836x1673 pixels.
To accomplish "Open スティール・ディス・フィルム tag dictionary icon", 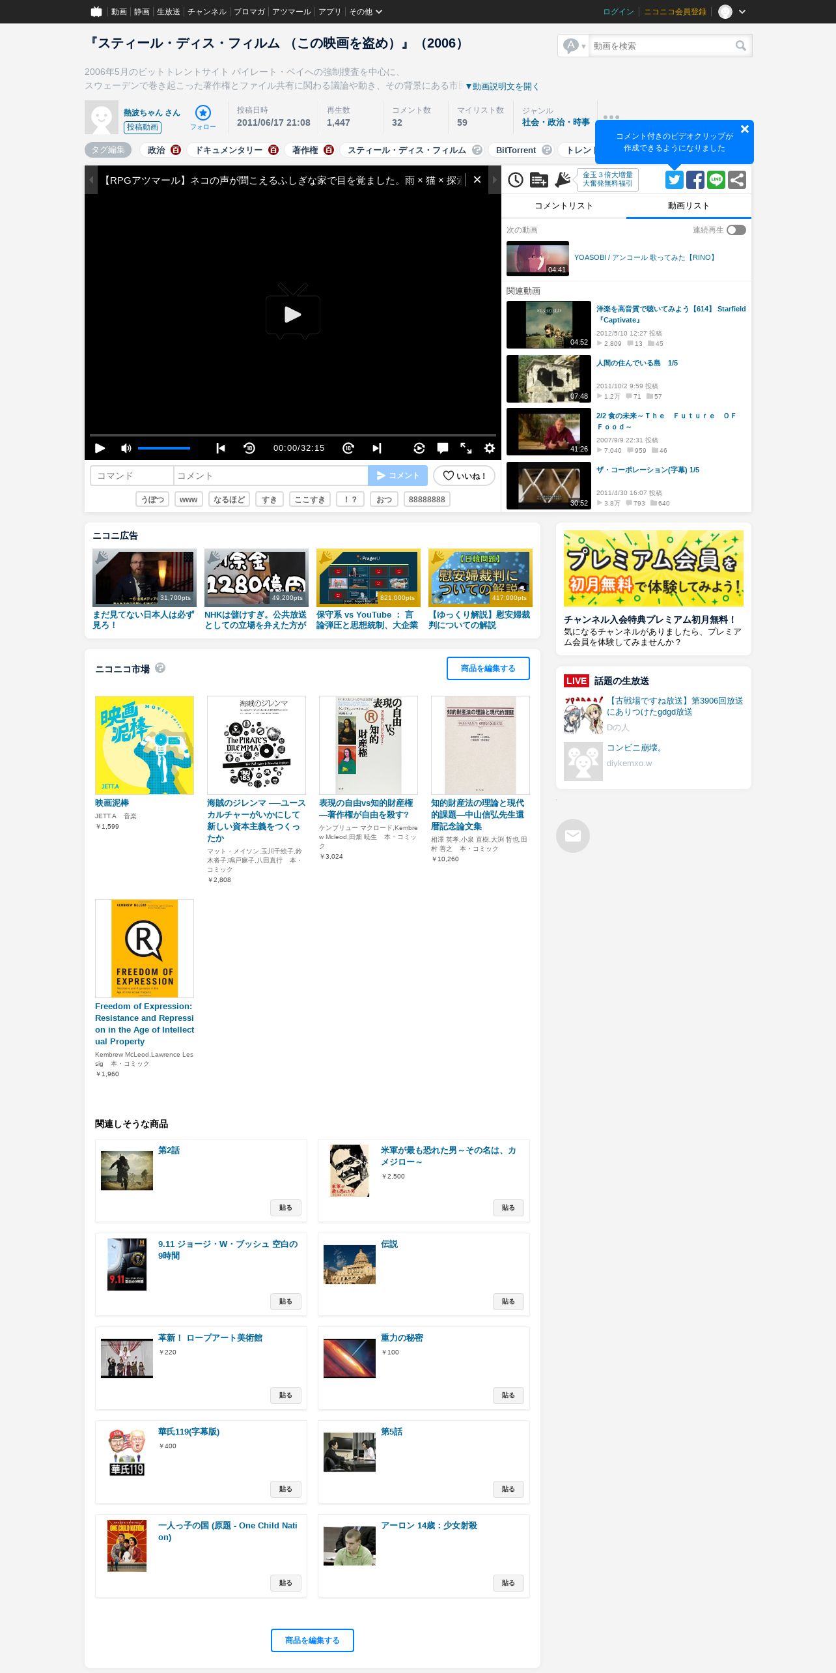I will [477, 150].
